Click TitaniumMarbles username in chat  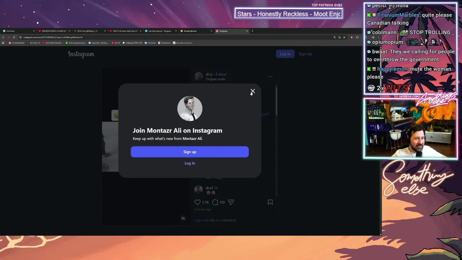pyautogui.click(x=398, y=15)
